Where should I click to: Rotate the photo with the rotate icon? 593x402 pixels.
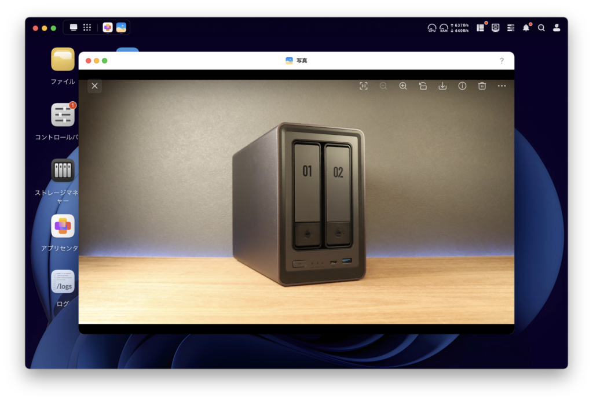click(423, 86)
